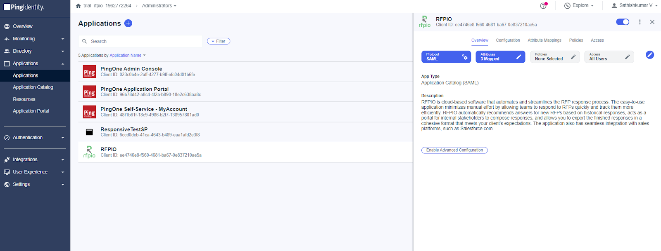Close the RFPIO details panel
Viewport: 661px width, 251px height.
tap(652, 22)
